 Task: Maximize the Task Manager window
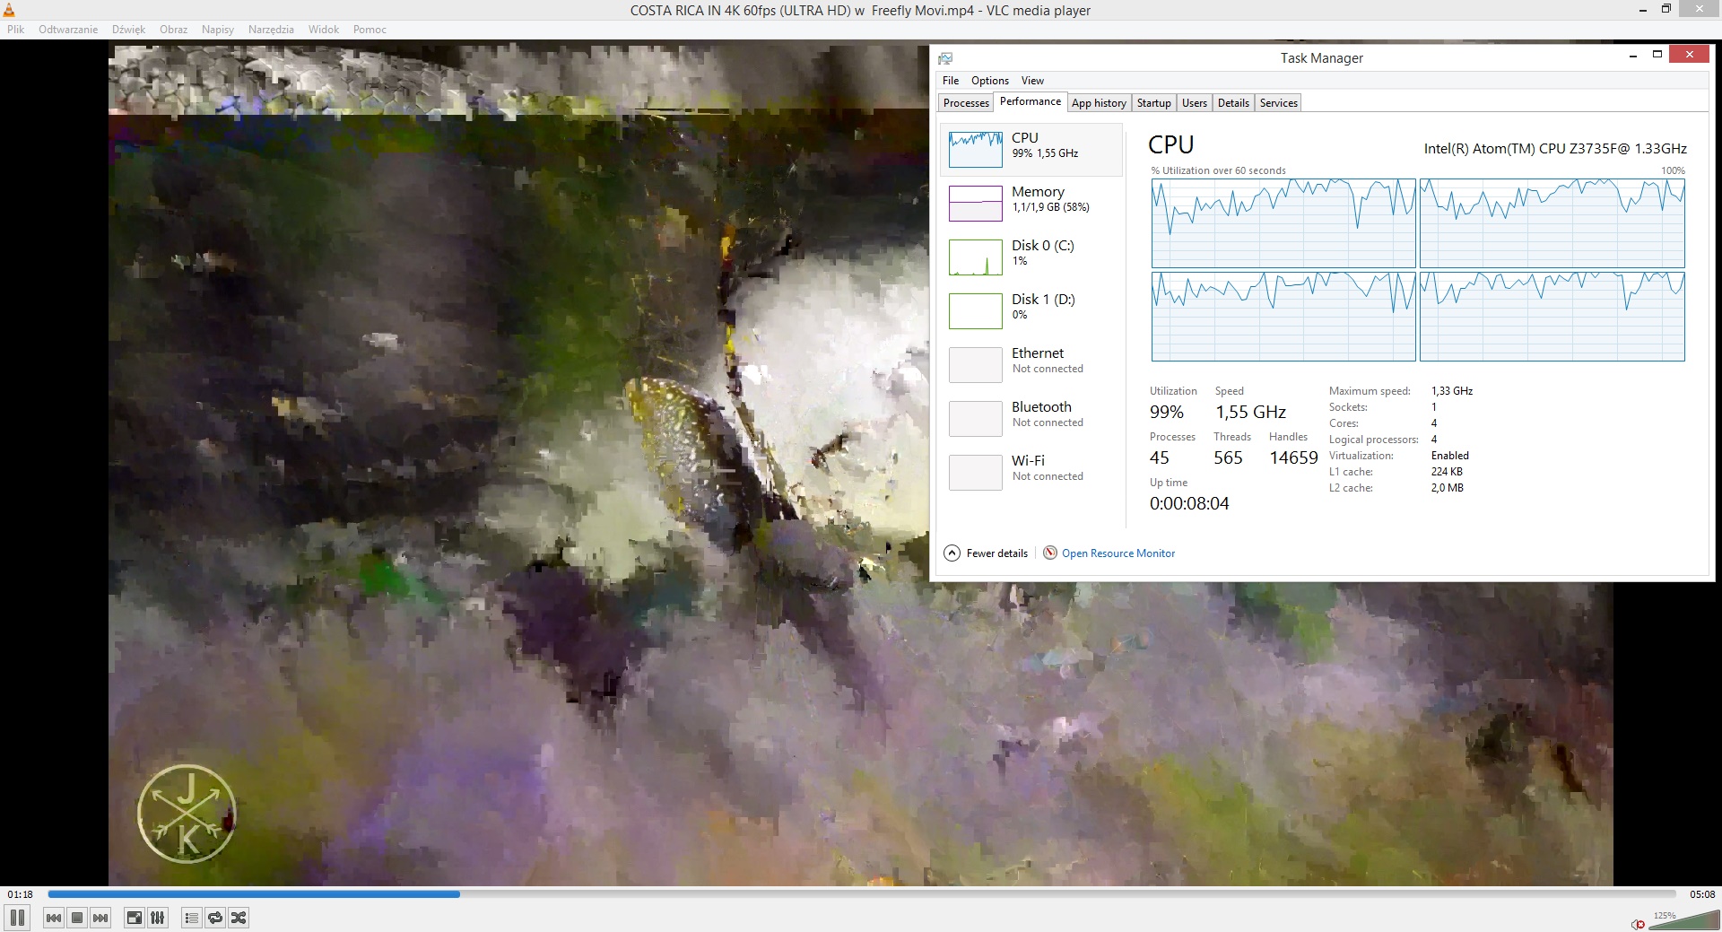click(x=1657, y=55)
